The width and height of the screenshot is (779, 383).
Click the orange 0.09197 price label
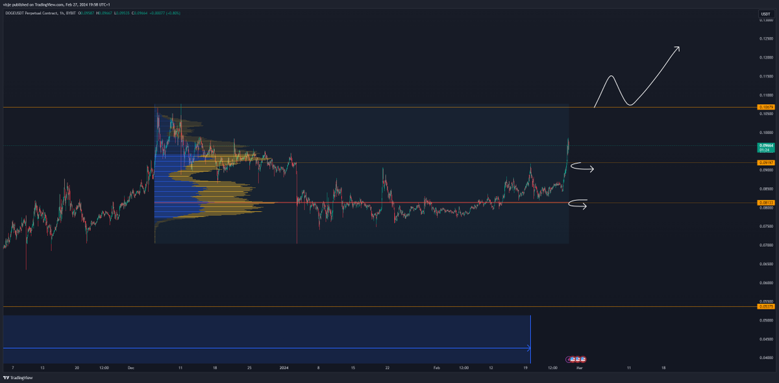click(765, 163)
